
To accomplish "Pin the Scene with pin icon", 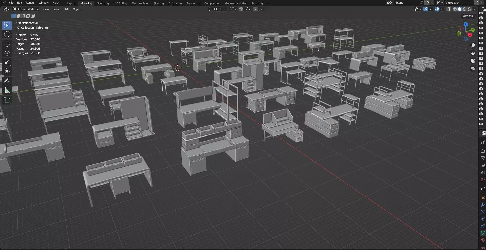I will point(421,3).
